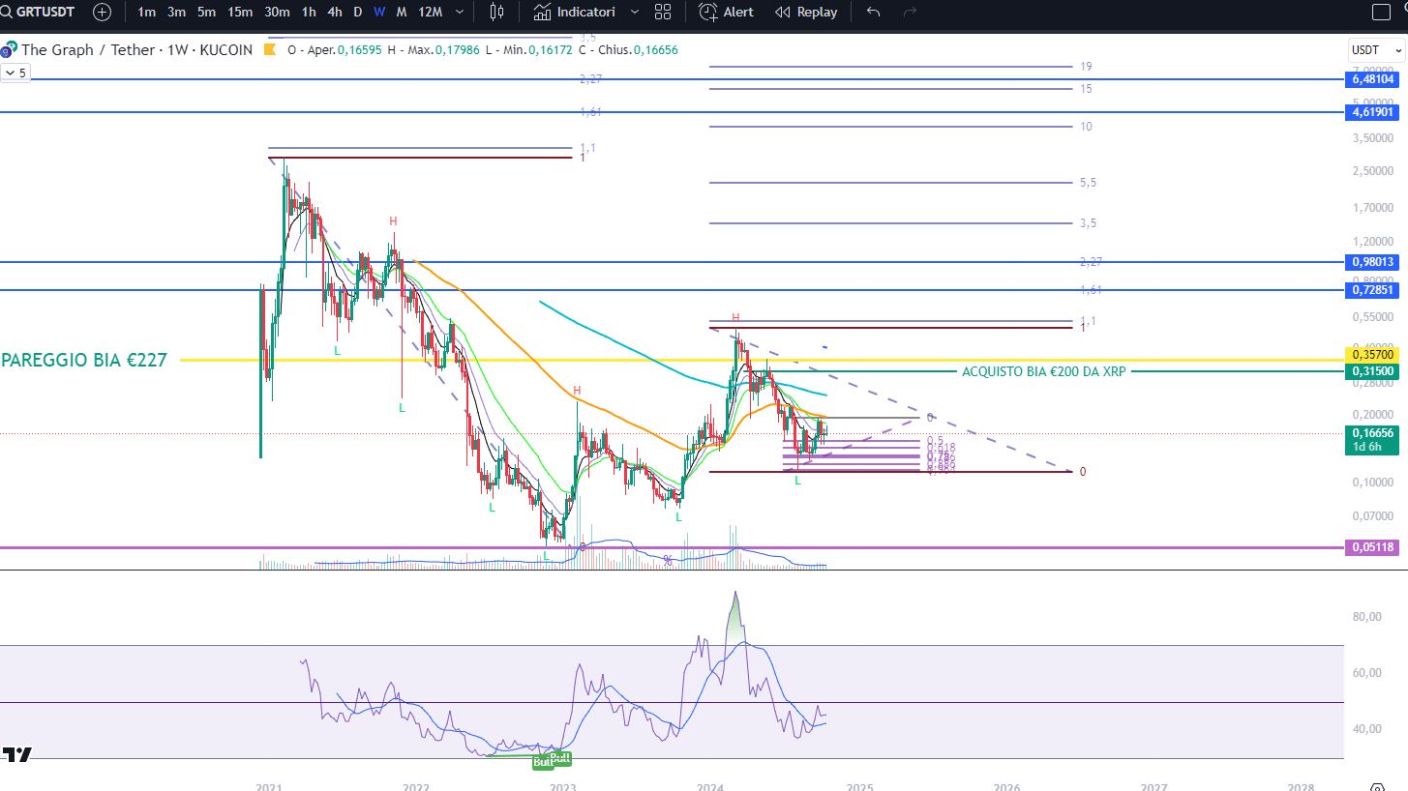Screen dimensions: 1408x791
Task: Click the orange flag next to KUCOIN
Action: (x=272, y=49)
